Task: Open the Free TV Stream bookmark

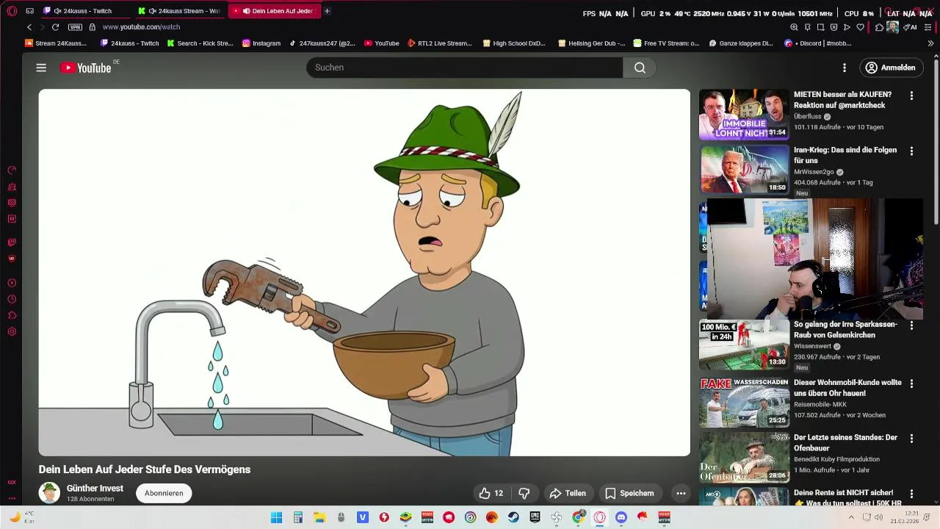Action: click(666, 43)
